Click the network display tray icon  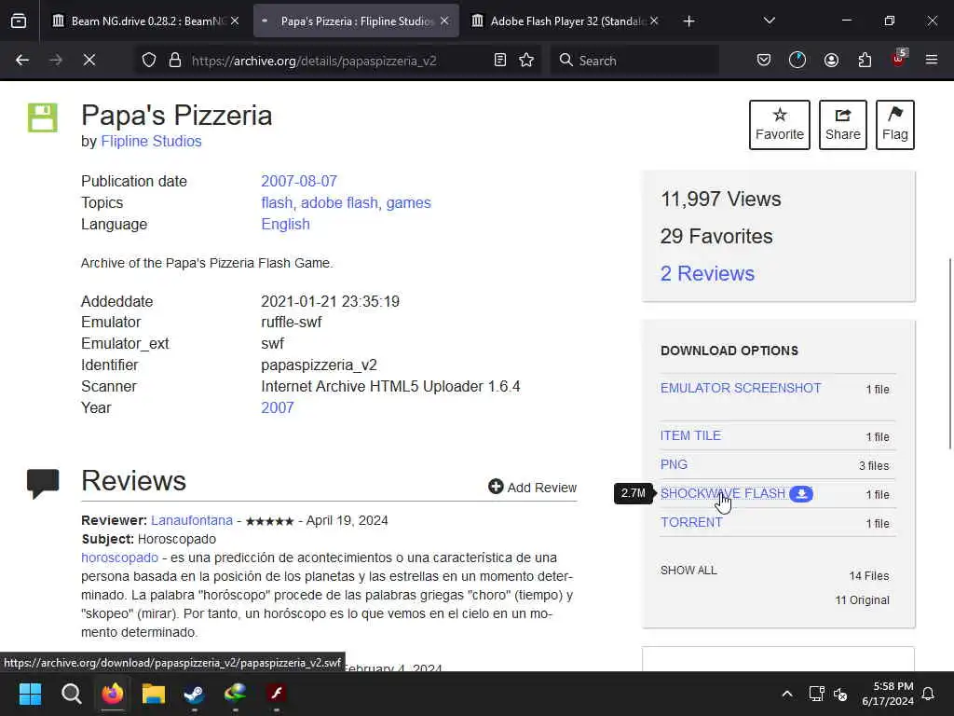816,694
